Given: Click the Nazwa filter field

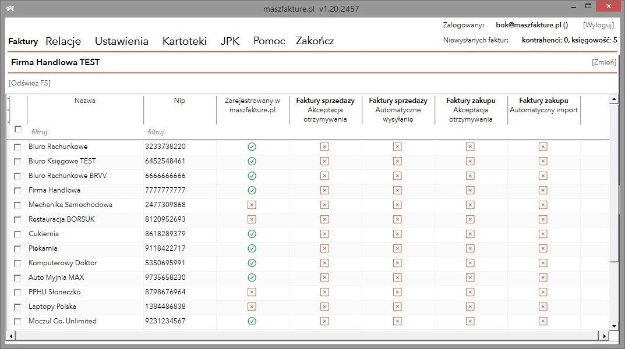Looking at the screenshot, I should (85, 131).
